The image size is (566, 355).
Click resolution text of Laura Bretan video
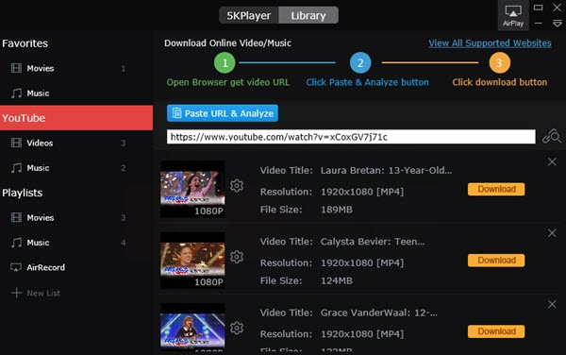coord(362,192)
